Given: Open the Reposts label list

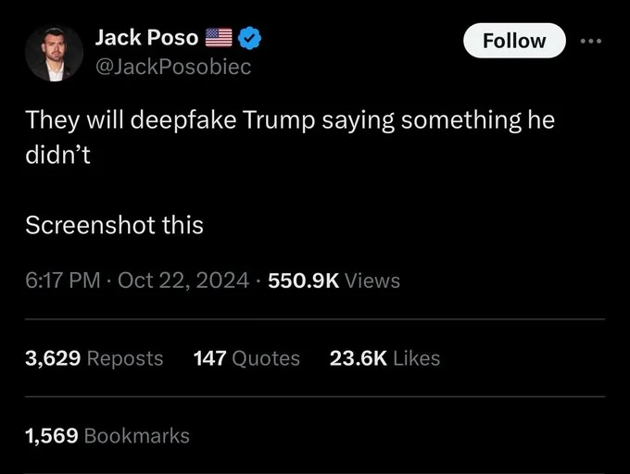Looking at the screenshot, I should click(x=124, y=358).
